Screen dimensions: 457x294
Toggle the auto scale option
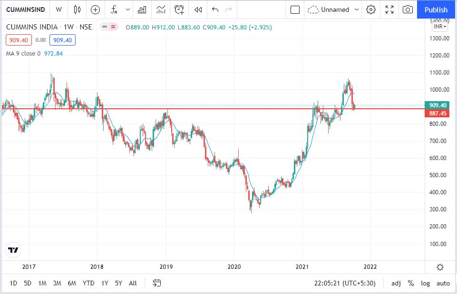(443, 283)
